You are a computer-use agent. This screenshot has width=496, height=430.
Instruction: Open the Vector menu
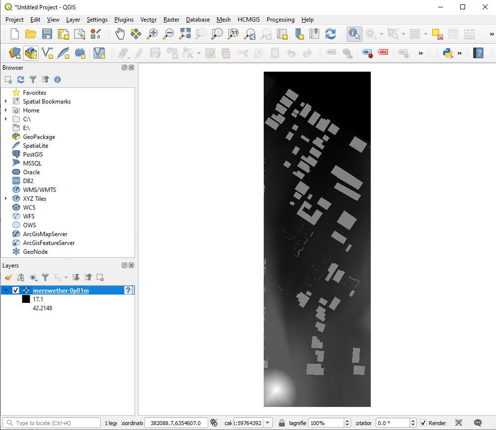148,20
